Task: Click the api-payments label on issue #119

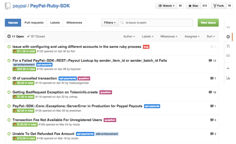Action: click(68, 79)
